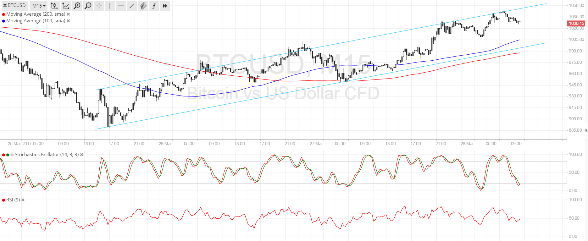Zoom in on the chart
Screen dimensions: 588x241
pyautogui.click(x=77, y=6)
